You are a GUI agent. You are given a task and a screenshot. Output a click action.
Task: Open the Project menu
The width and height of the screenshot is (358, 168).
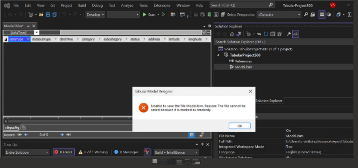pos(66,5)
